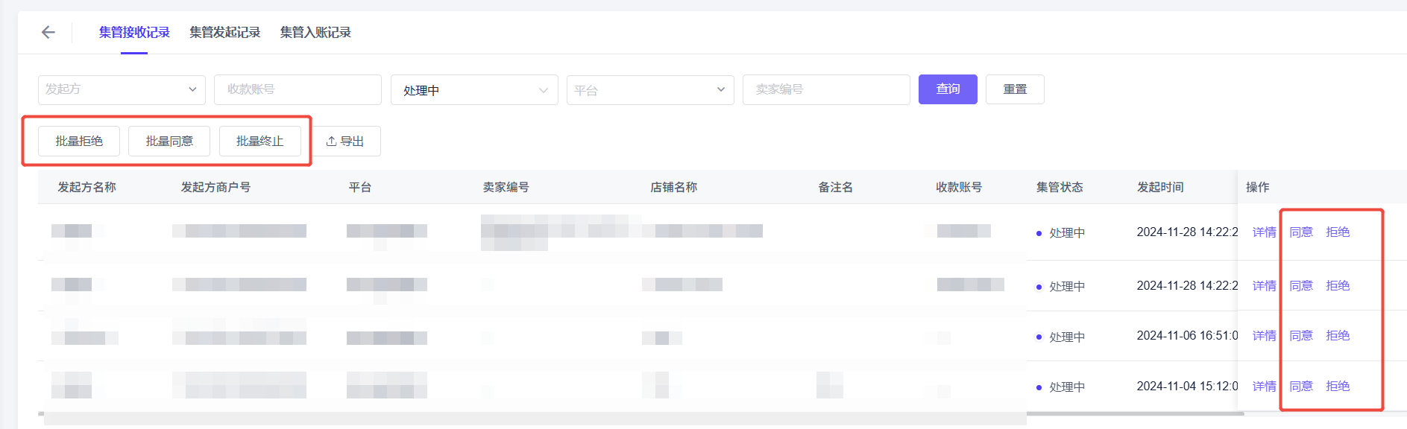Click the 批量同意 button
1407x429 pixels.
169,142
